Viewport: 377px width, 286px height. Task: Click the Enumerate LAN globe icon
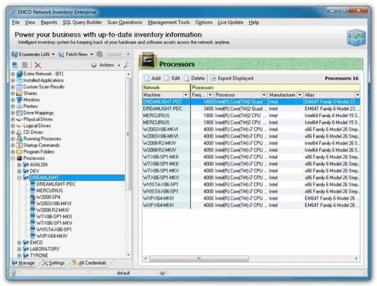click(14, 54)
